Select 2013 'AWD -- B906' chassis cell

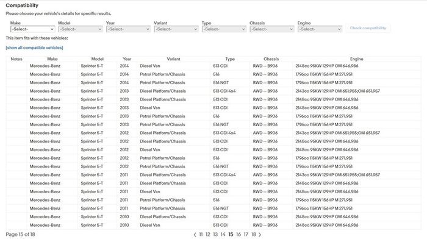click(265, 91)
